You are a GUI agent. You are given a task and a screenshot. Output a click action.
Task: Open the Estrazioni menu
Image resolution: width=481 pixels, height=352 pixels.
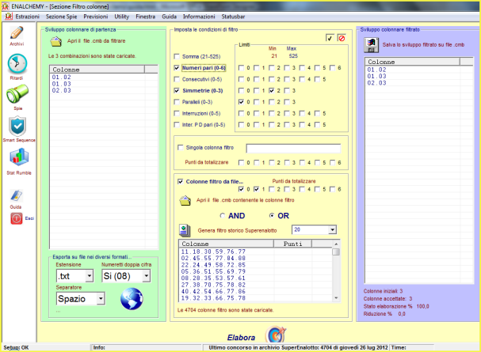(x=27, y=17)
